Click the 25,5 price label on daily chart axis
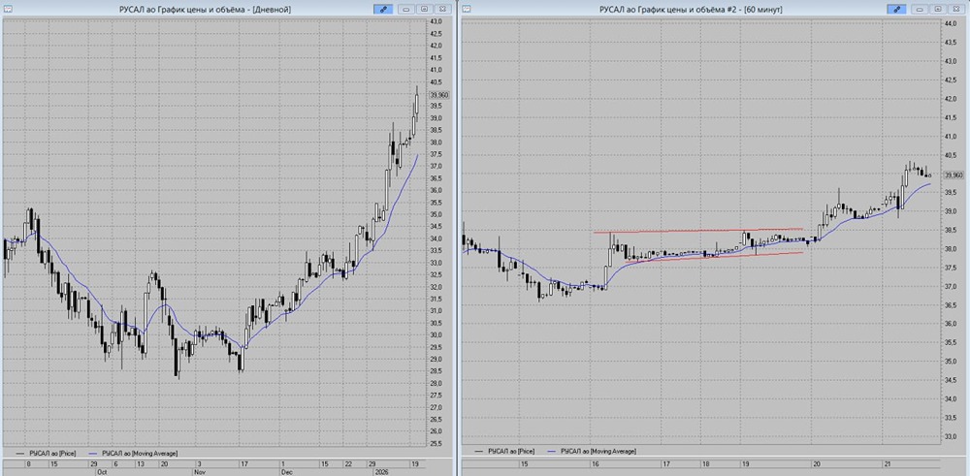The height and width of the screenshot is (476, 970). tap(436, 444)
